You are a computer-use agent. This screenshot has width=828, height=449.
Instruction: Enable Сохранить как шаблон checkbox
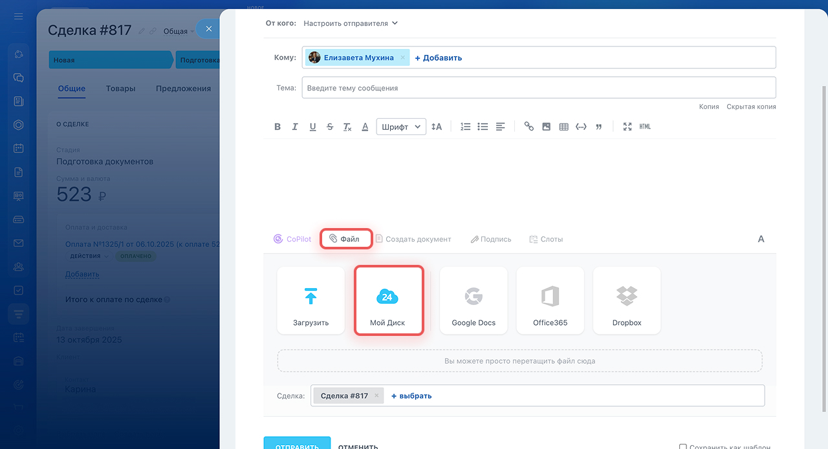[x=683, y=446]
